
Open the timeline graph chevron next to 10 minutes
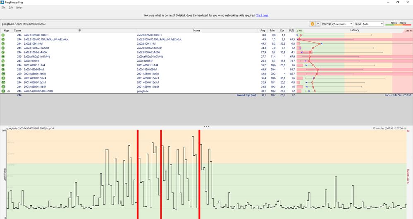pos(406,128)
